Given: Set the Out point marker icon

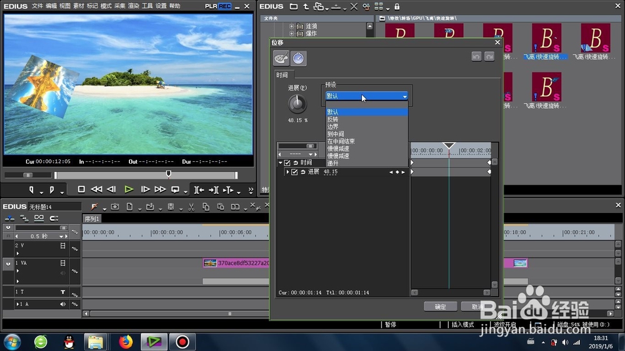Looking at the screenshot, I should 51,190.
